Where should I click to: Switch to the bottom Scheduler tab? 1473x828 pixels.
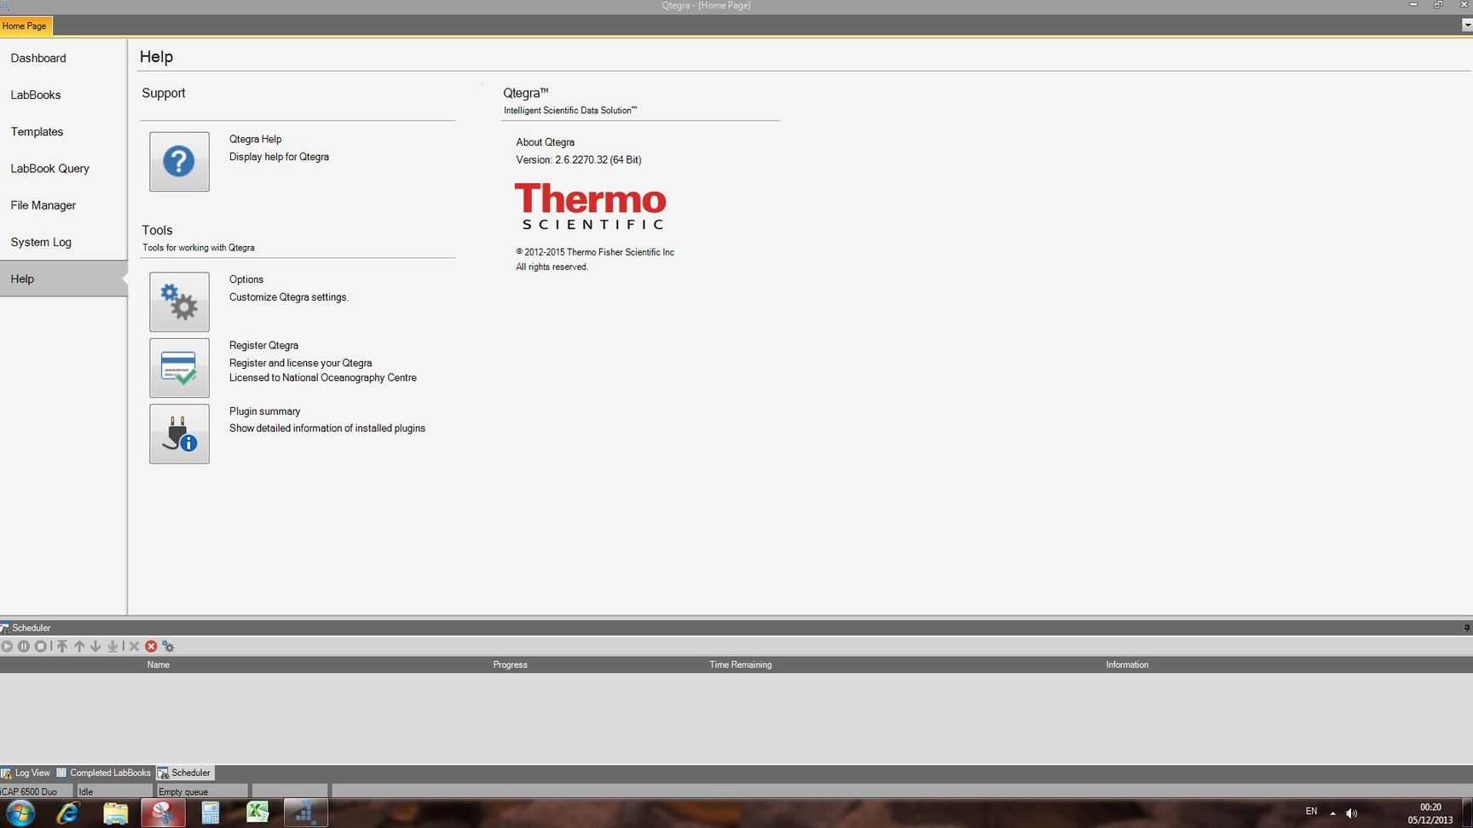coord(184,773)
